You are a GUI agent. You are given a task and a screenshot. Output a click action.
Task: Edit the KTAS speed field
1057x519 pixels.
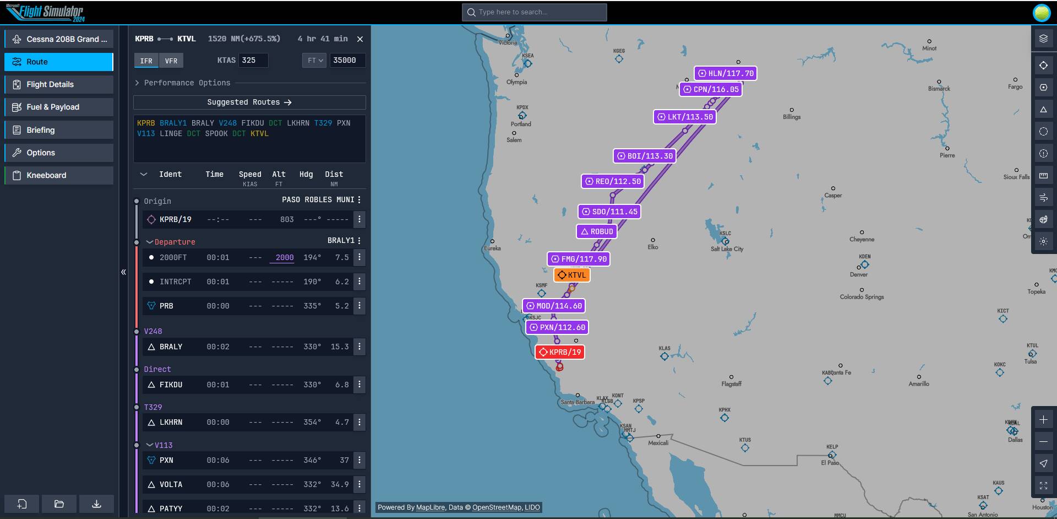tap(253, 61)
